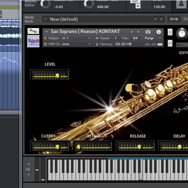Image resolution: width=188 pixels, height=188 pixels.
Task: Open the Sax Soprano instrument name dropdown arrow
Action: point(47,32)
